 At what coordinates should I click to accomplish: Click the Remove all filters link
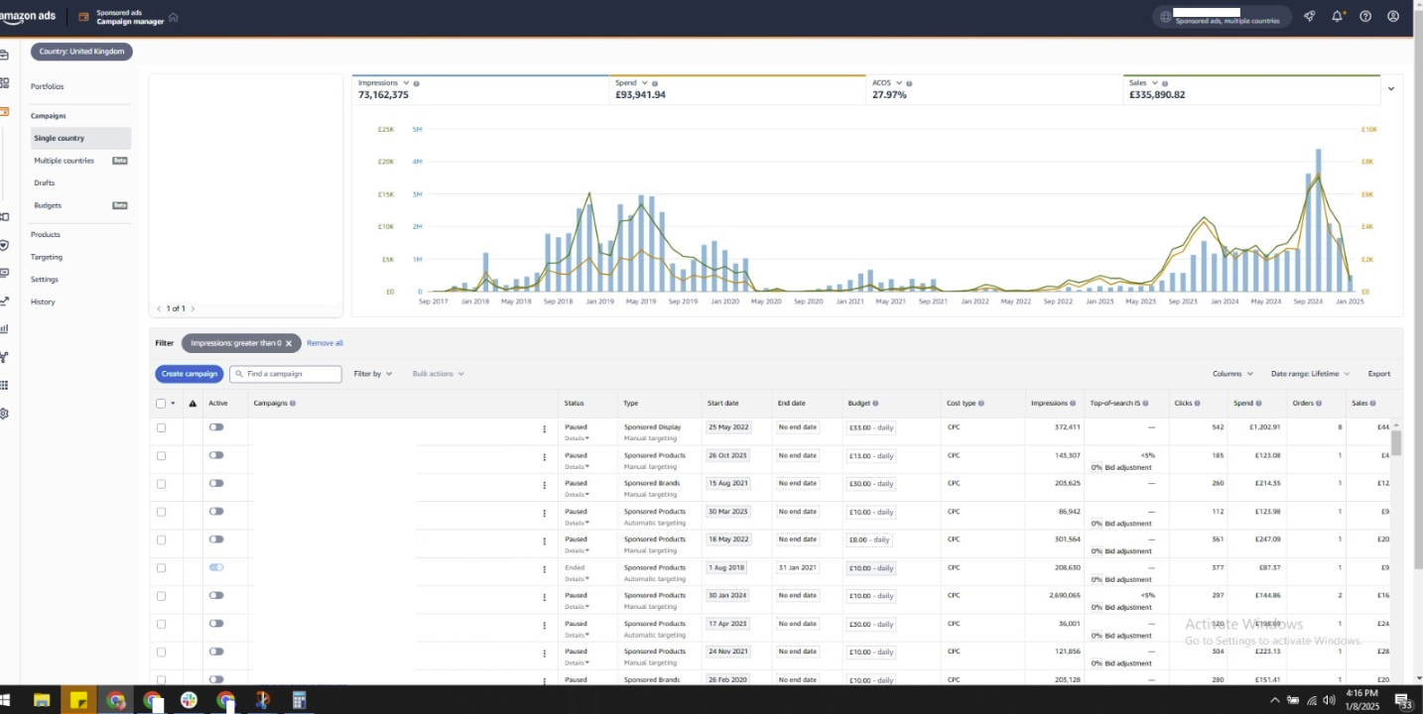pos(324,343)
